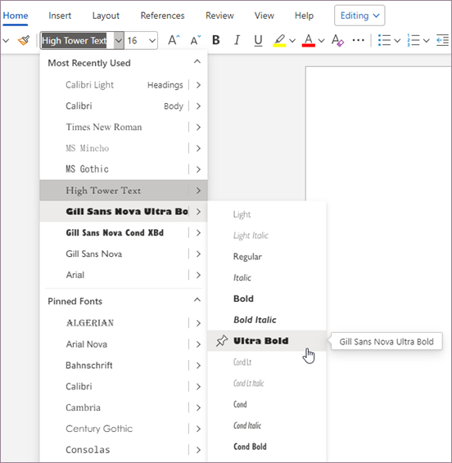Open highlight color dropdown arrow
The image size is (452, 463).
(x=292, y=40)
